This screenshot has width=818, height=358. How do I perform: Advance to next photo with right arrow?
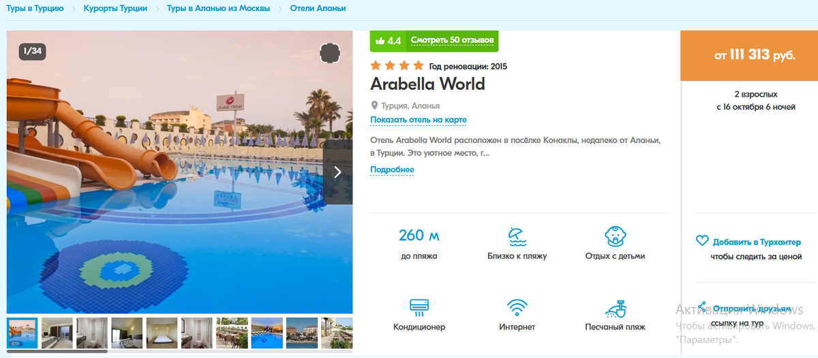pos(337,172)
